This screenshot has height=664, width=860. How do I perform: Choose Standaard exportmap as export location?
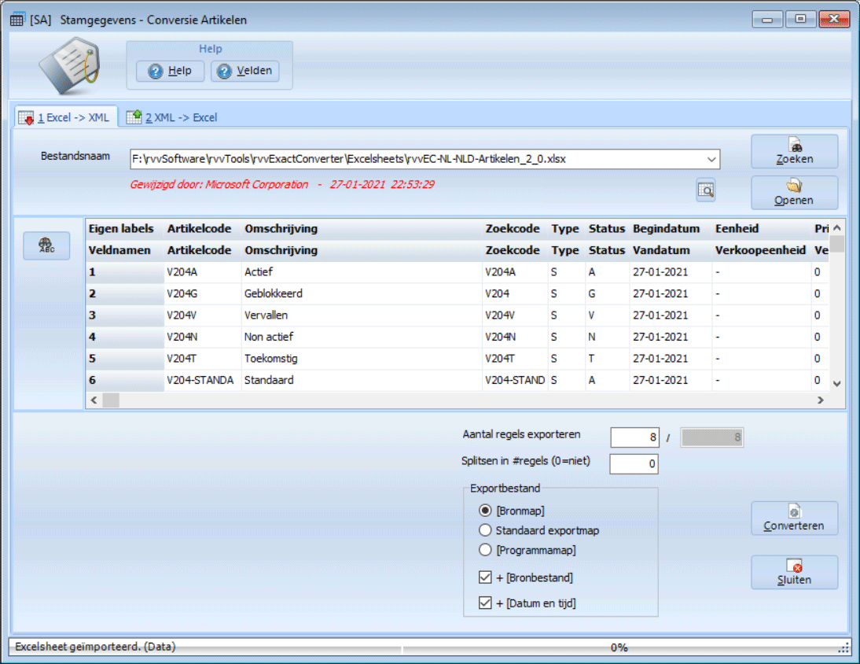coord(485,530)
